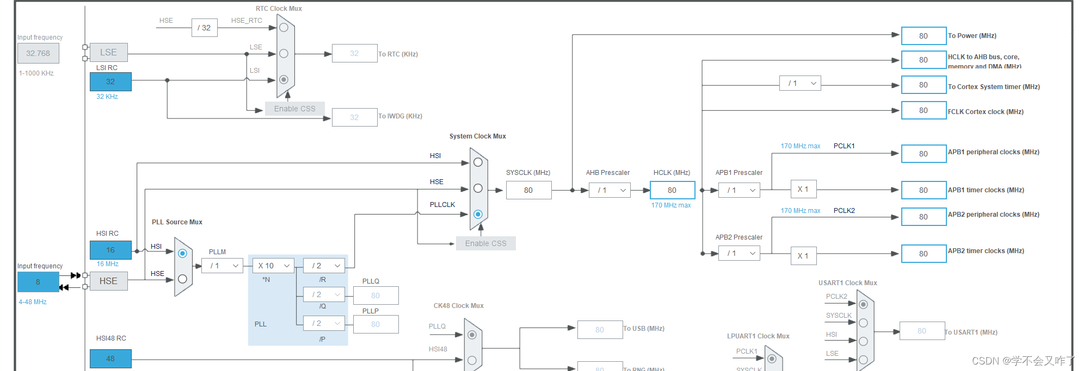The width and height of the screenshot is (1083, 371).
Task: Open the PLL /P divider dropdown
Action: (324, 323)
